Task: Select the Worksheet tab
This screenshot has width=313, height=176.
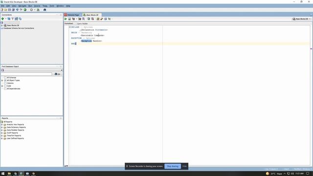Action: [68, 23]
